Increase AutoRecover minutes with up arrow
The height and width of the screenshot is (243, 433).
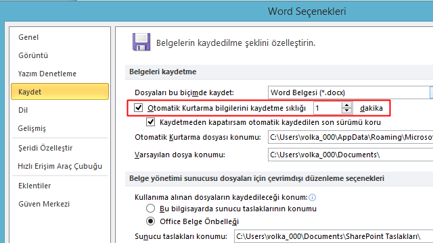[346, 105]
